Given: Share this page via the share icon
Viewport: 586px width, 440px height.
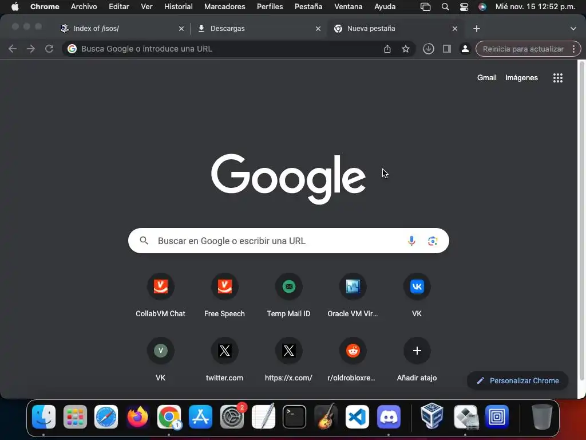Looking at the screenshot, I should click(x=387, y=49).
